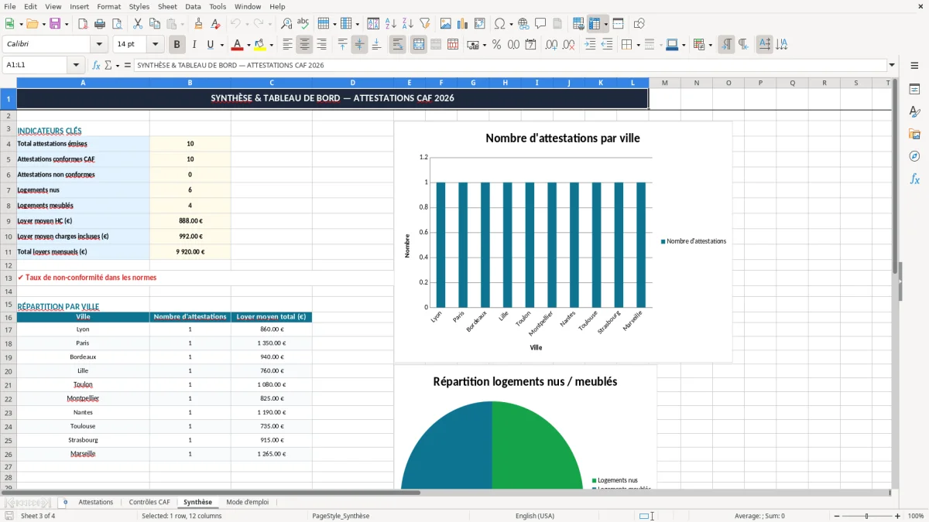Screen dimensions: 929x522
Task: Switch to the Mode d'emploi sheet tab
Action: (248, 502)
